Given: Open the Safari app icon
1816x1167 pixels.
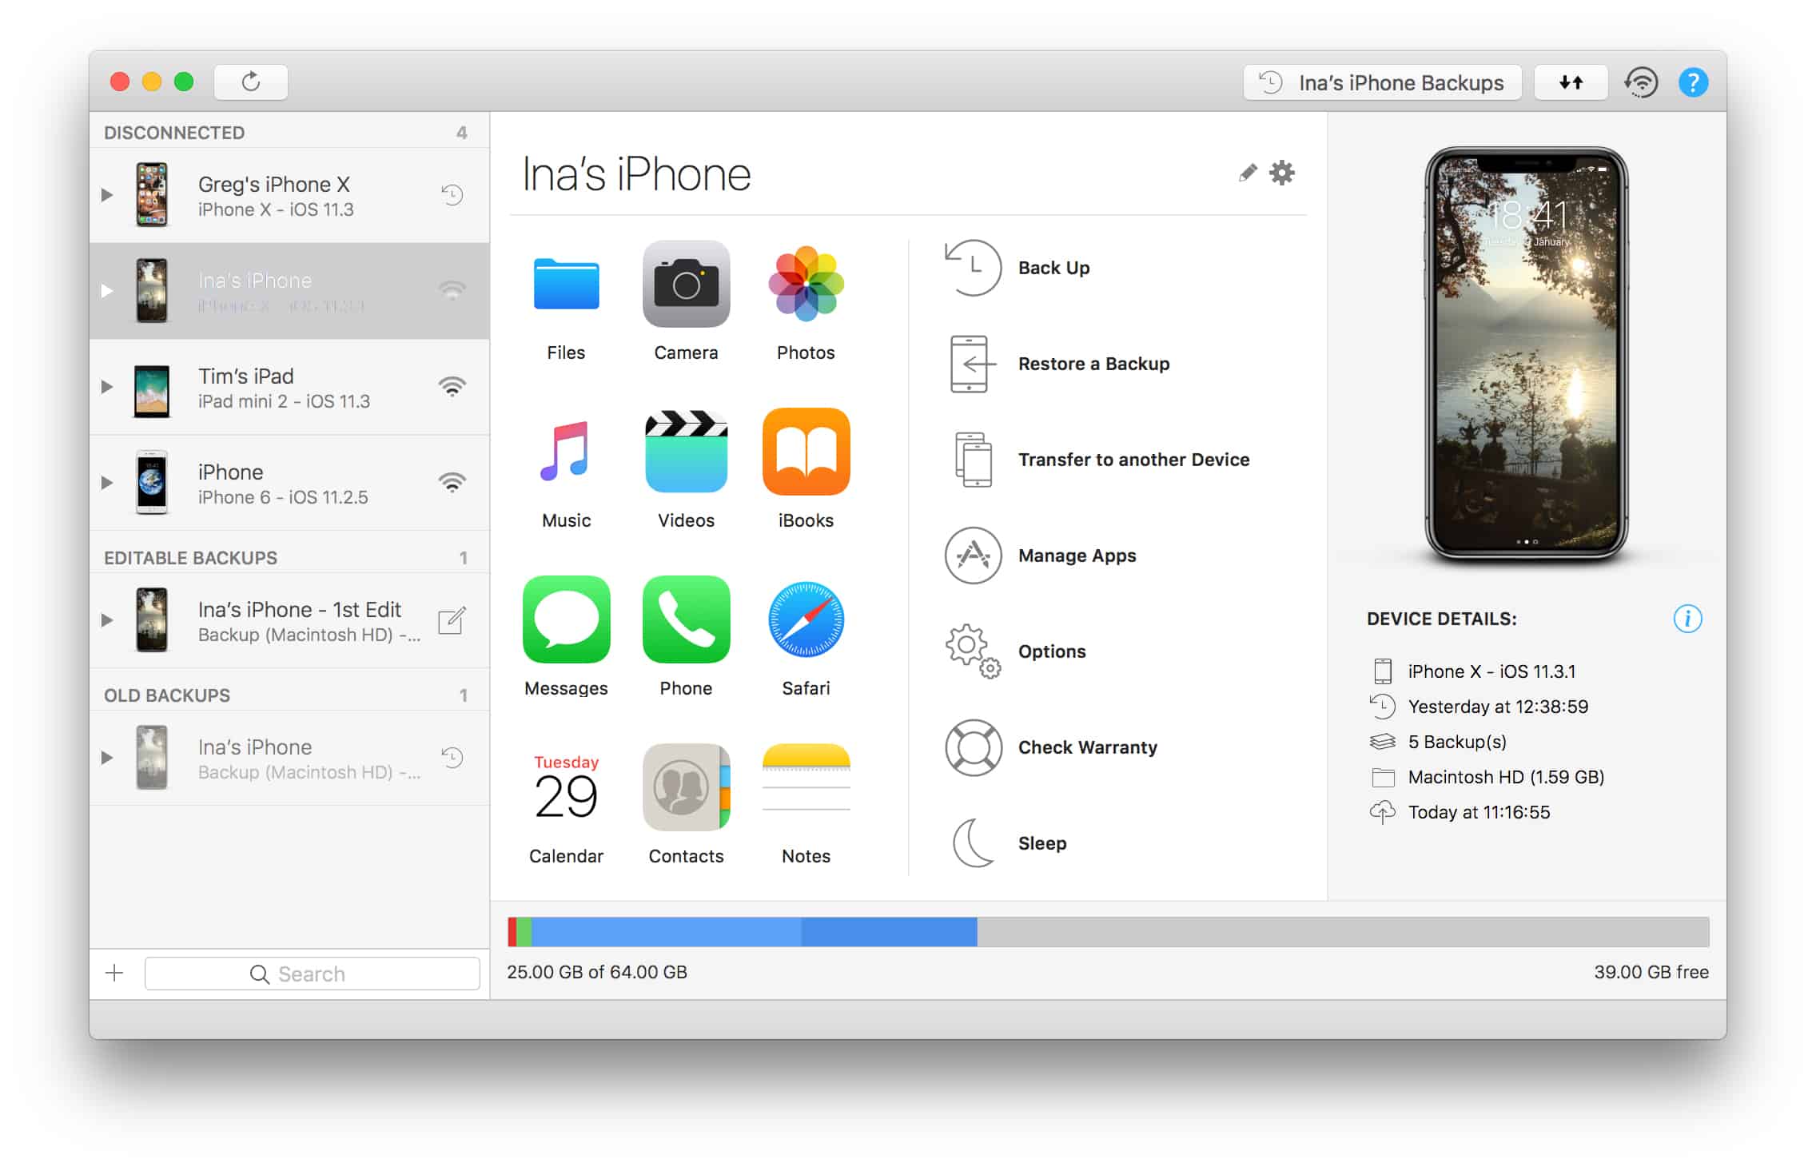Looking at the screenshot, I should coord(806,619).
